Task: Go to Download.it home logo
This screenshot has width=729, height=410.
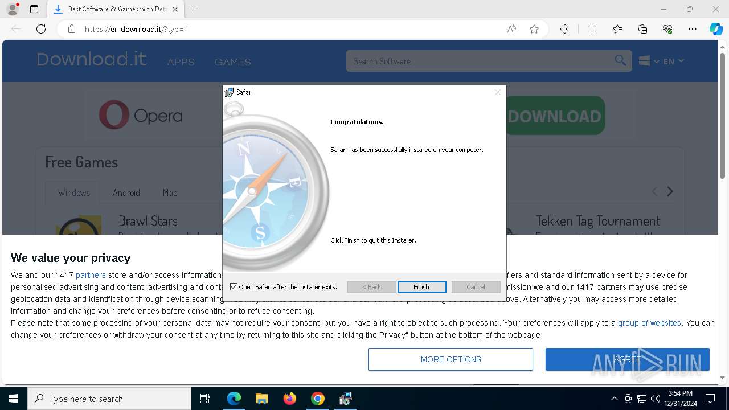Action: (x=92, y=59)
